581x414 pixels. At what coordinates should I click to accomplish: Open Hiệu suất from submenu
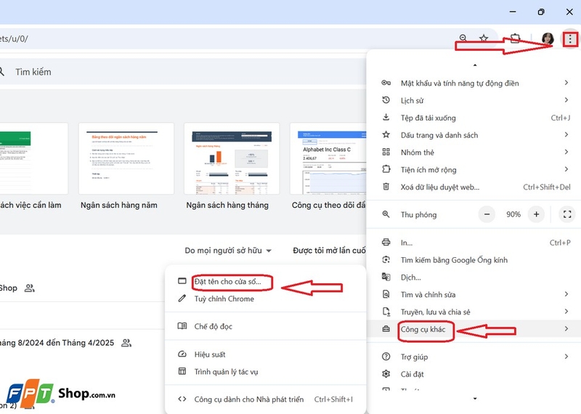265,354
